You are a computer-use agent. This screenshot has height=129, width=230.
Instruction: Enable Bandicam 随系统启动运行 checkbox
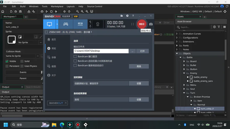pos(75,65)
